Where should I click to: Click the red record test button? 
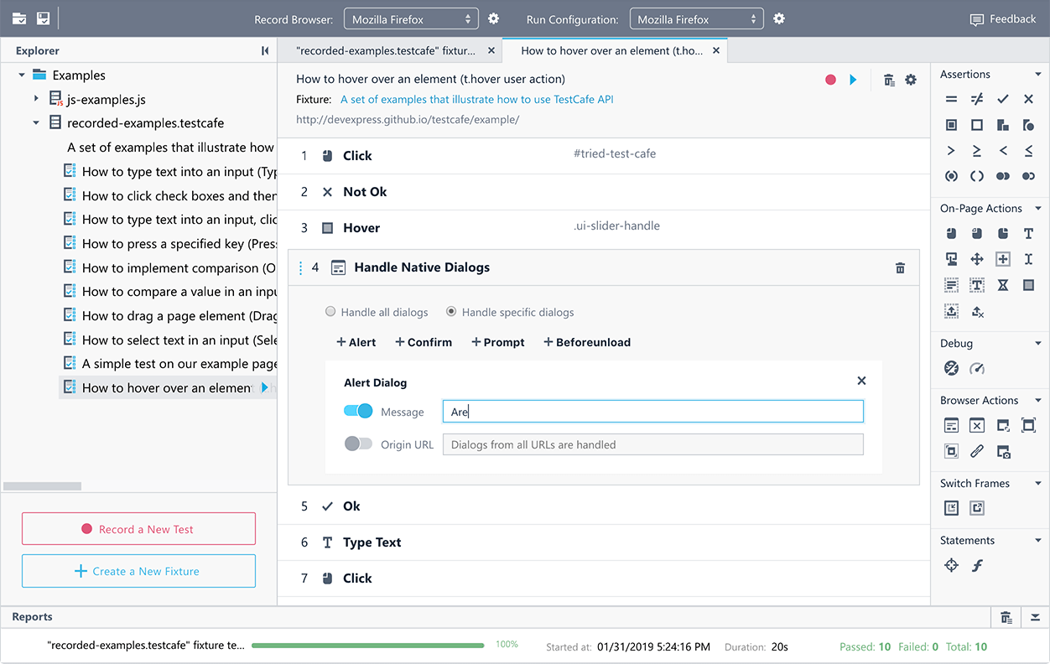click(x=830, y=80)
